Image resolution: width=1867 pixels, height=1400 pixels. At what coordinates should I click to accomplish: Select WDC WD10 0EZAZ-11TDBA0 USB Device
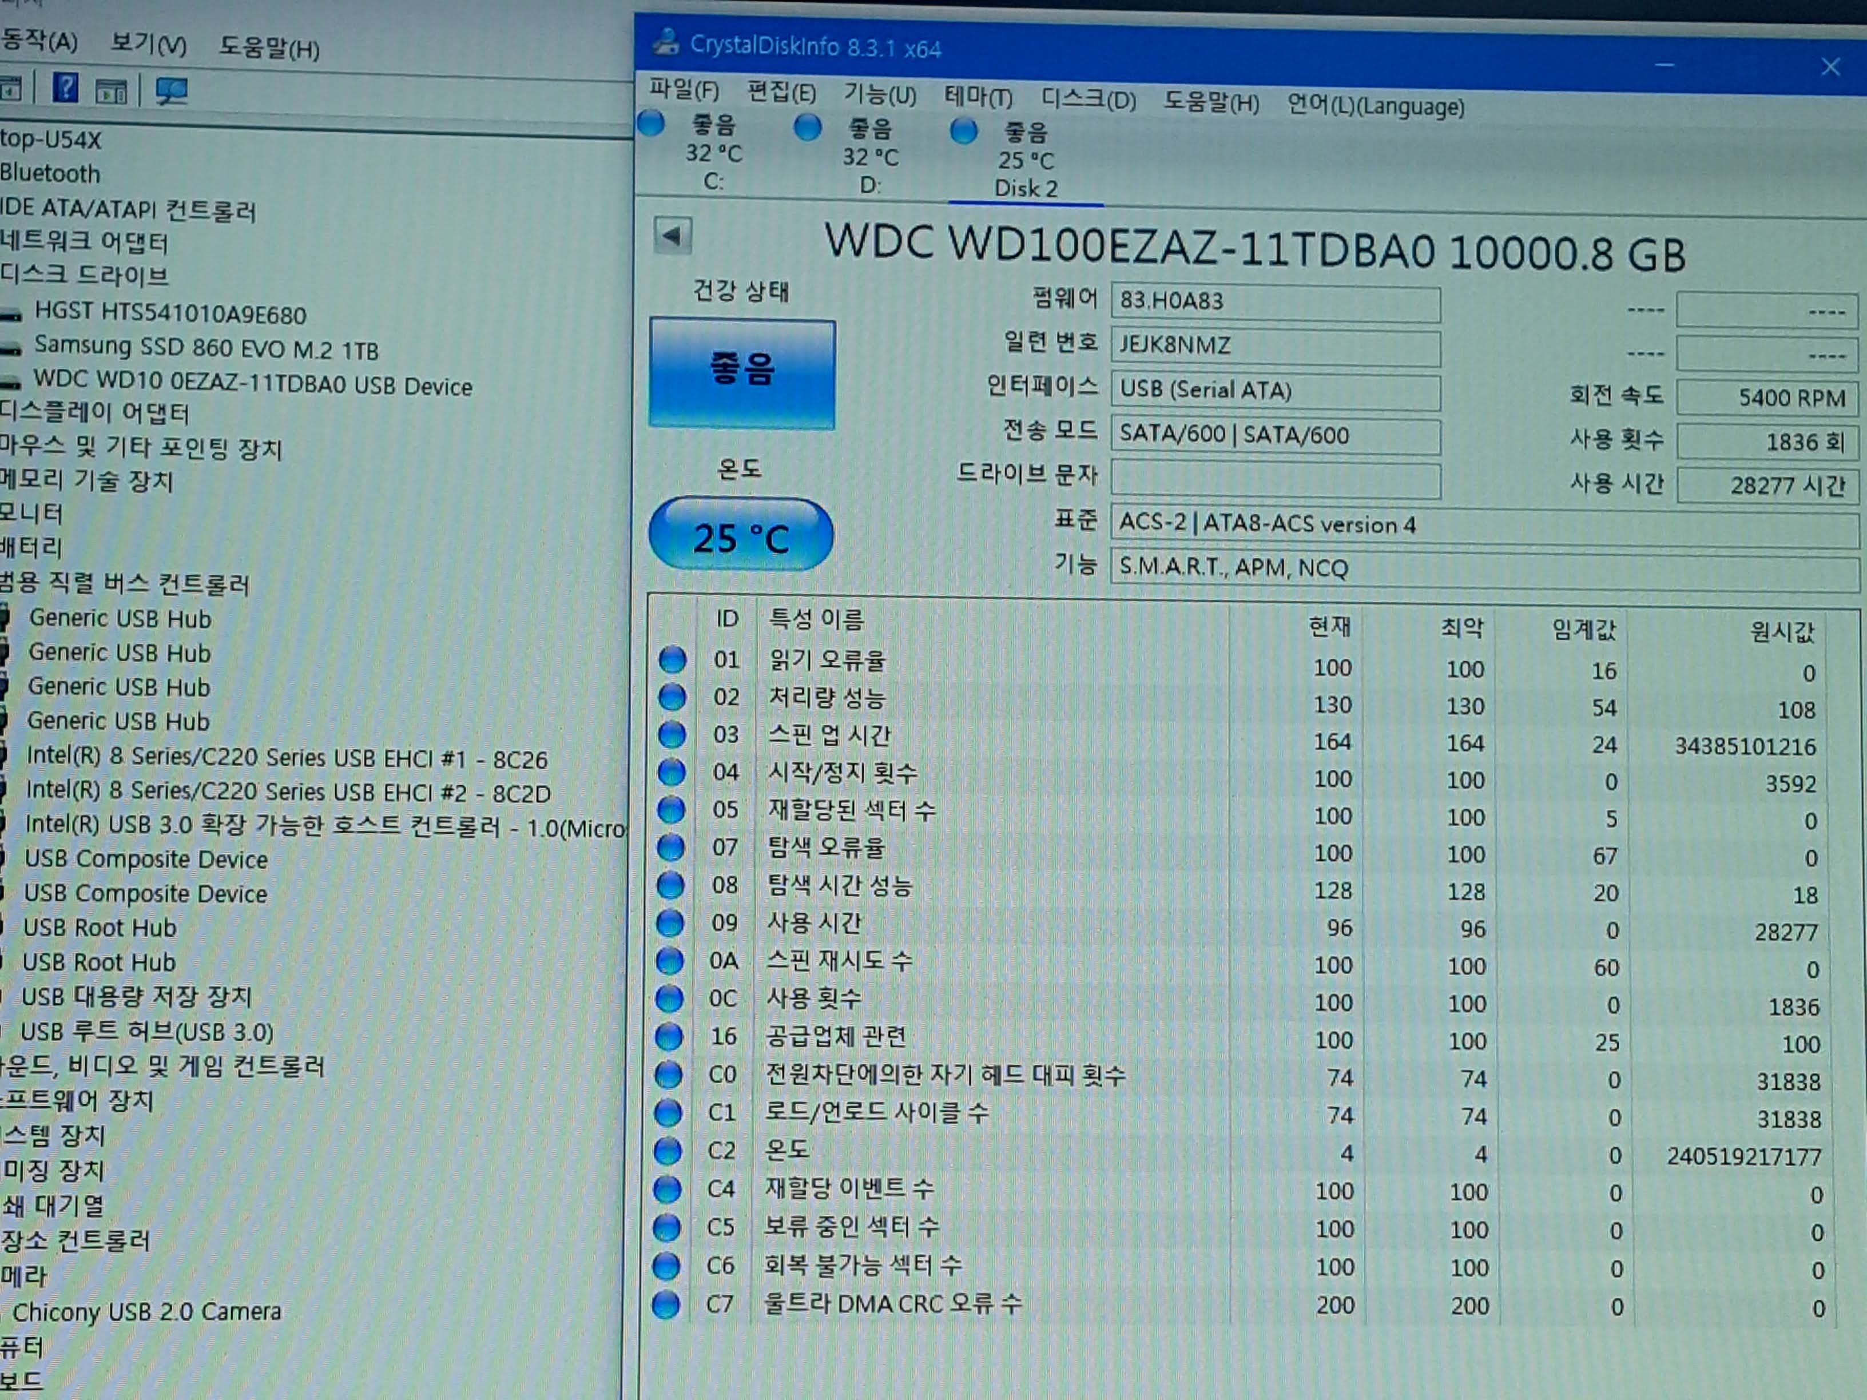tap(253, 384)
